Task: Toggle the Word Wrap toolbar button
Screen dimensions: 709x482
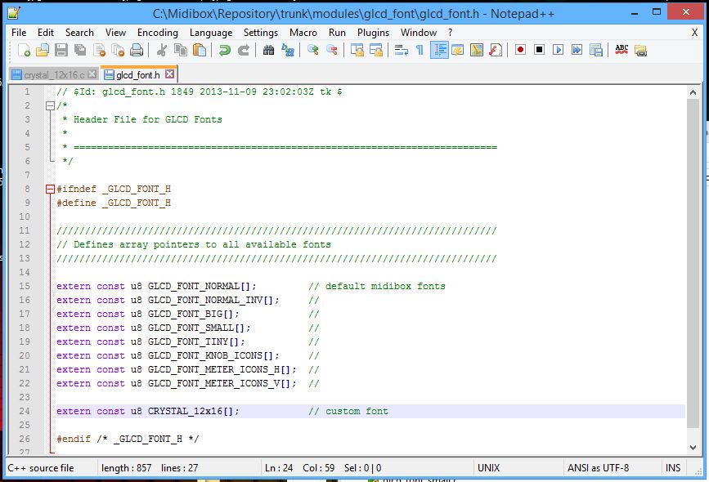Action: coord(401,51)
